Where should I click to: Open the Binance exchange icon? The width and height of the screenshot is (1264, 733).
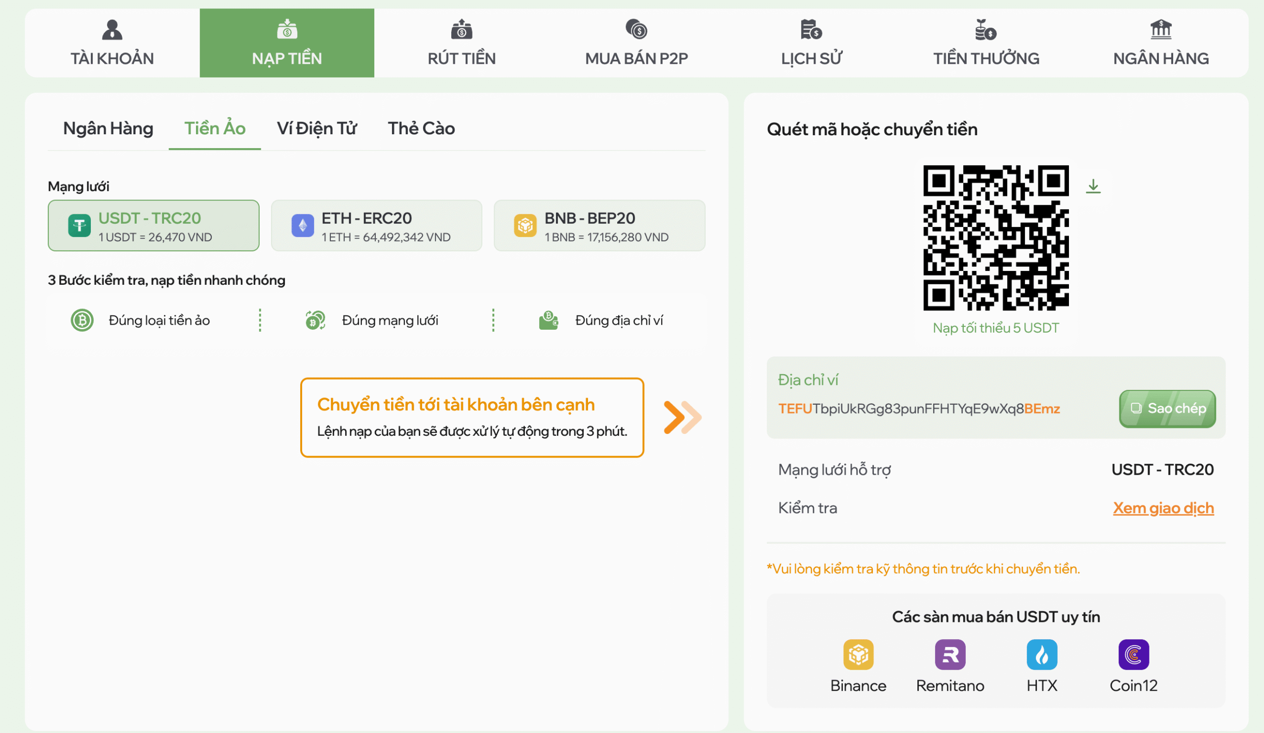point(858,655)
